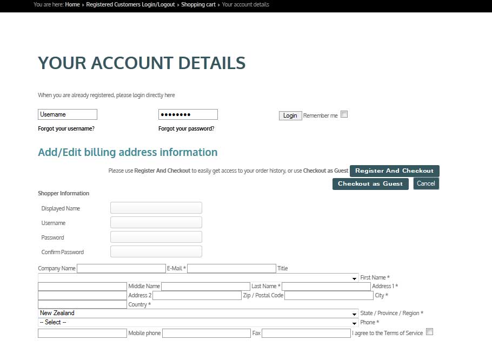
Task: Click the Login button
Action: click(290, 115)
